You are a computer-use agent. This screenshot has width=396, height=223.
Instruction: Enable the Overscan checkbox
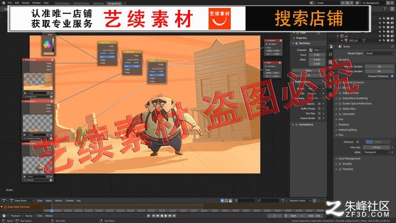357,142
